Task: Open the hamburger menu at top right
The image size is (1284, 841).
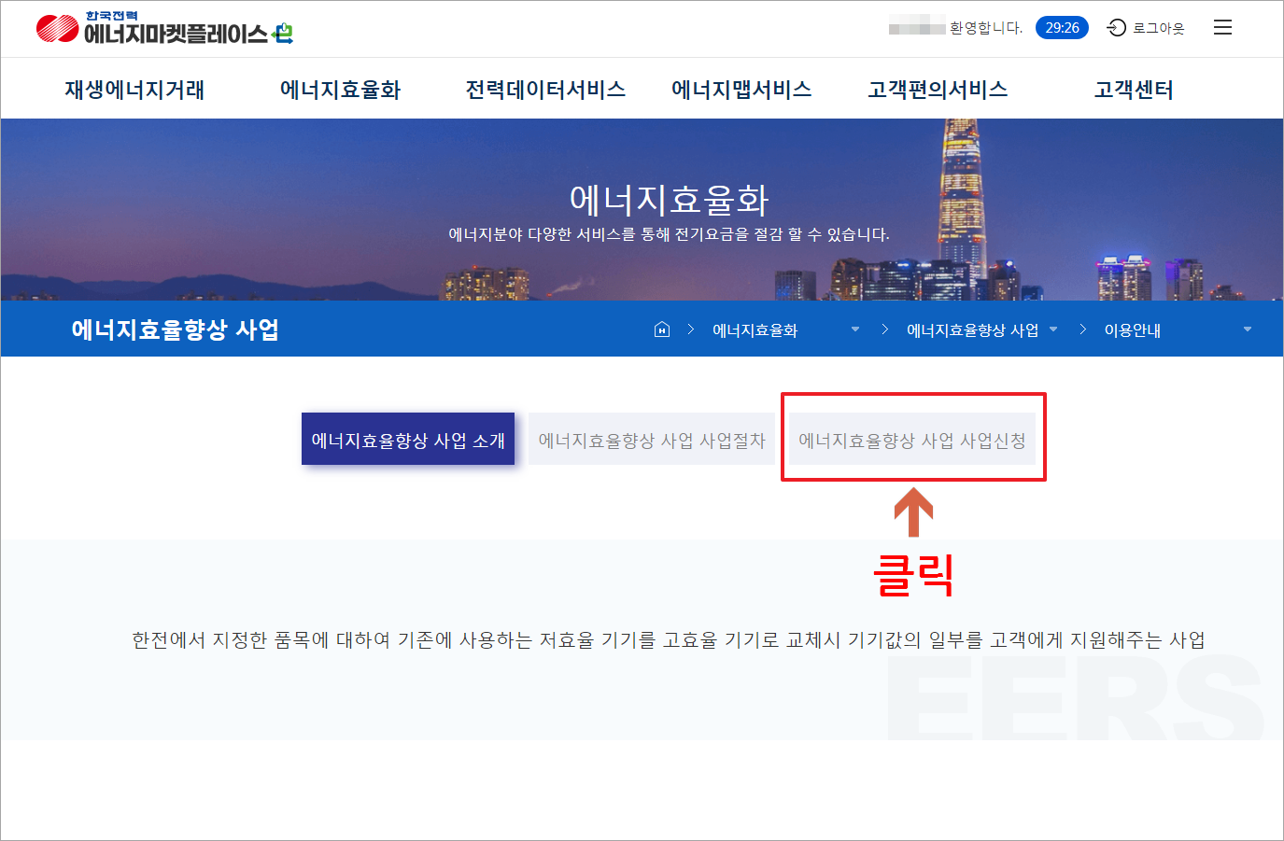Action: point(1222,27)
